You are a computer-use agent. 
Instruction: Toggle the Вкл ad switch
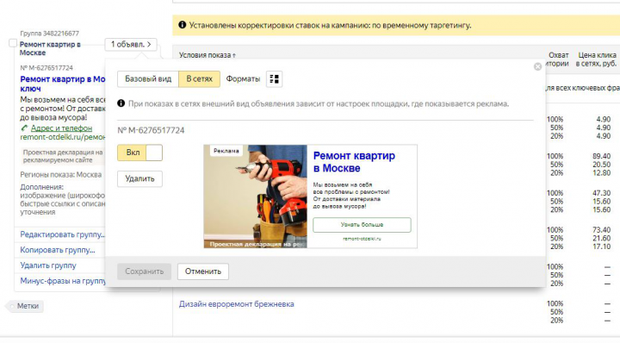[140, 153]
